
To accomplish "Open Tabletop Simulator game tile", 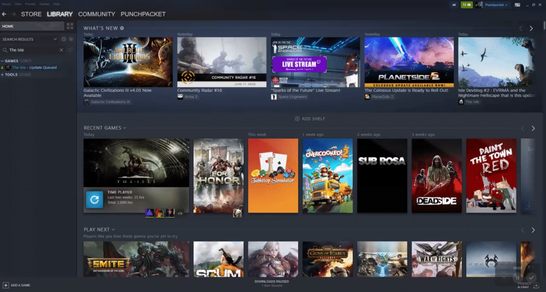I will click(x=273, y=176).
